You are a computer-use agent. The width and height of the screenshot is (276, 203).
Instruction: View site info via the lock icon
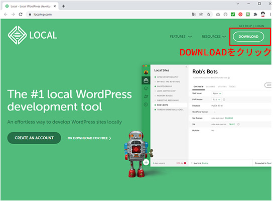click(x=30, y=15)
